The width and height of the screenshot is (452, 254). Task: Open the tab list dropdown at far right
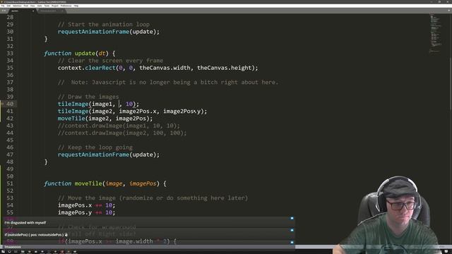tap(449, 11)
